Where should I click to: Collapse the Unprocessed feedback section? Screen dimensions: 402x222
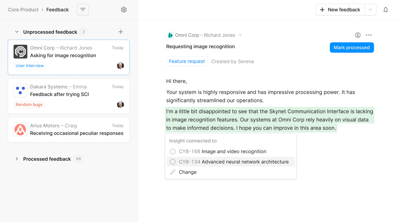click(x=17, y=32)
